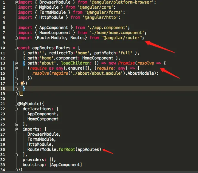Click the 'loadChildren' property
This screenshot has height=173, width=198.
(x=75, y=63)
